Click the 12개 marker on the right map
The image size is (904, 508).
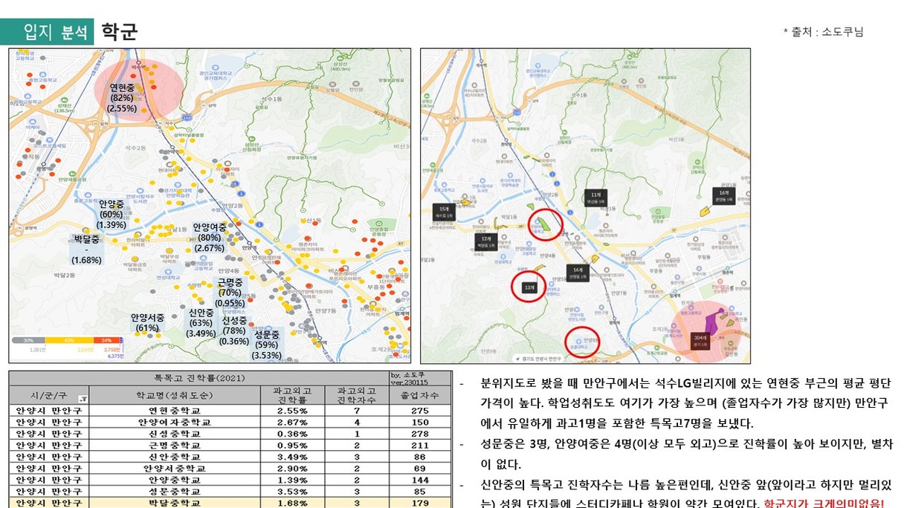click(x=485, y=241)
